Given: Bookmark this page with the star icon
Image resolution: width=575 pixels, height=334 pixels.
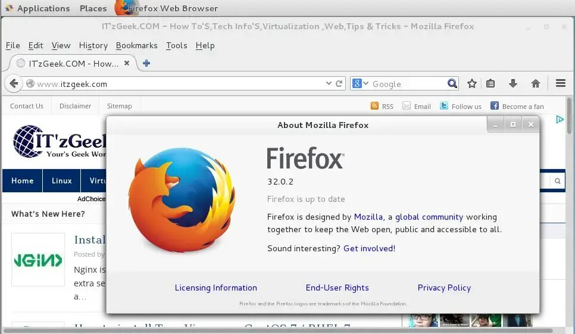Looking at the screenshot, I should pyautogui.click(x=472, y=83).
